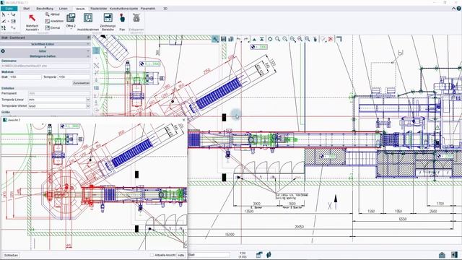Image resolution: width=462 pixels, height=260 pixels.
Task: Open the Konstruktionsobjekte ribbon tab
Action: coord(123,9)
